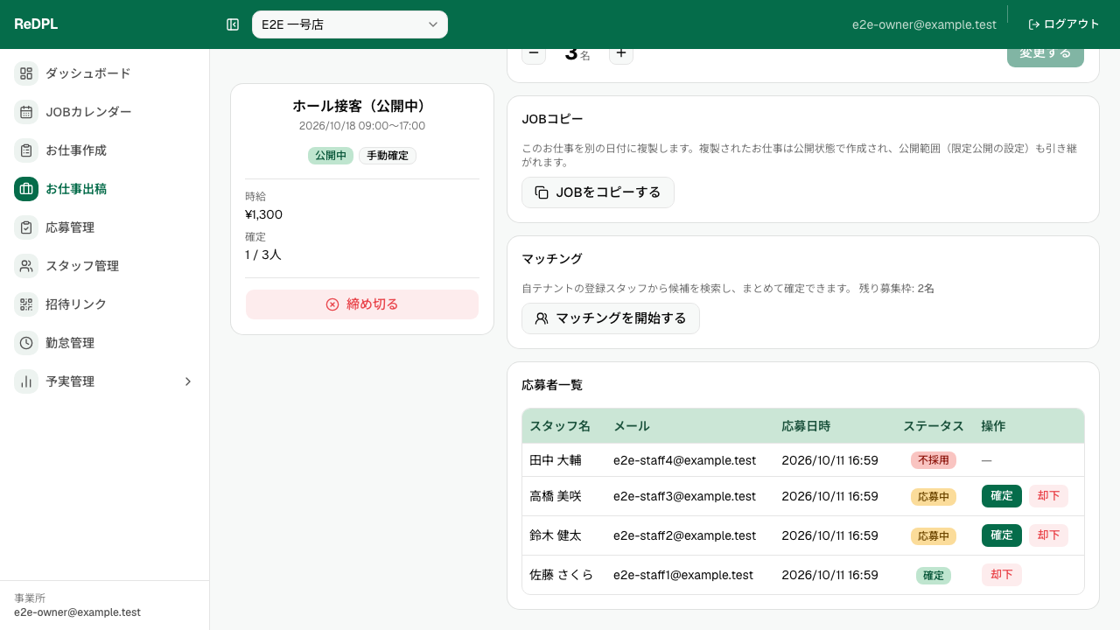Go to JOBカレンダー page
1120x630 pixels.
[105, 112]
